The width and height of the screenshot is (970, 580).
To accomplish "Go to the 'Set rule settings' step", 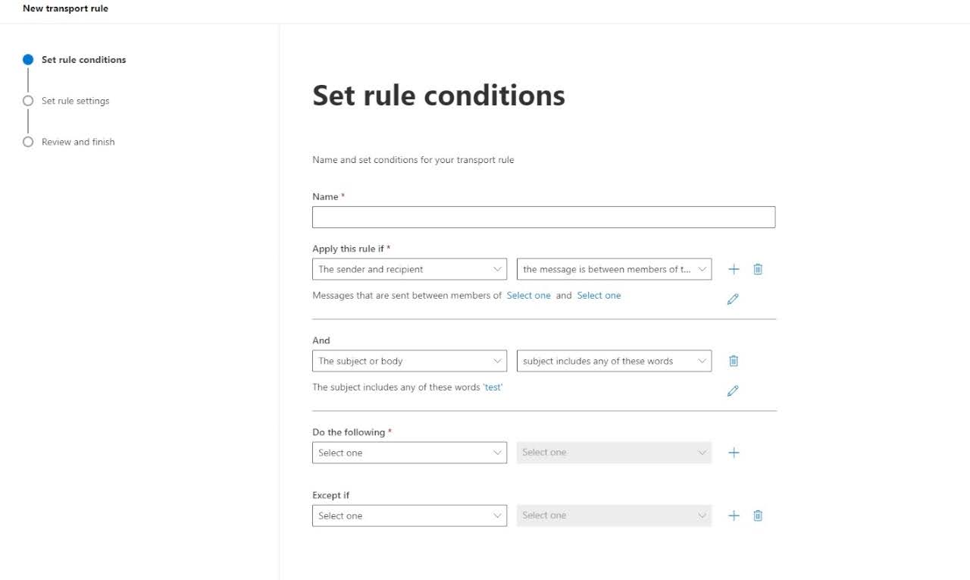I will tap(75, 101).
